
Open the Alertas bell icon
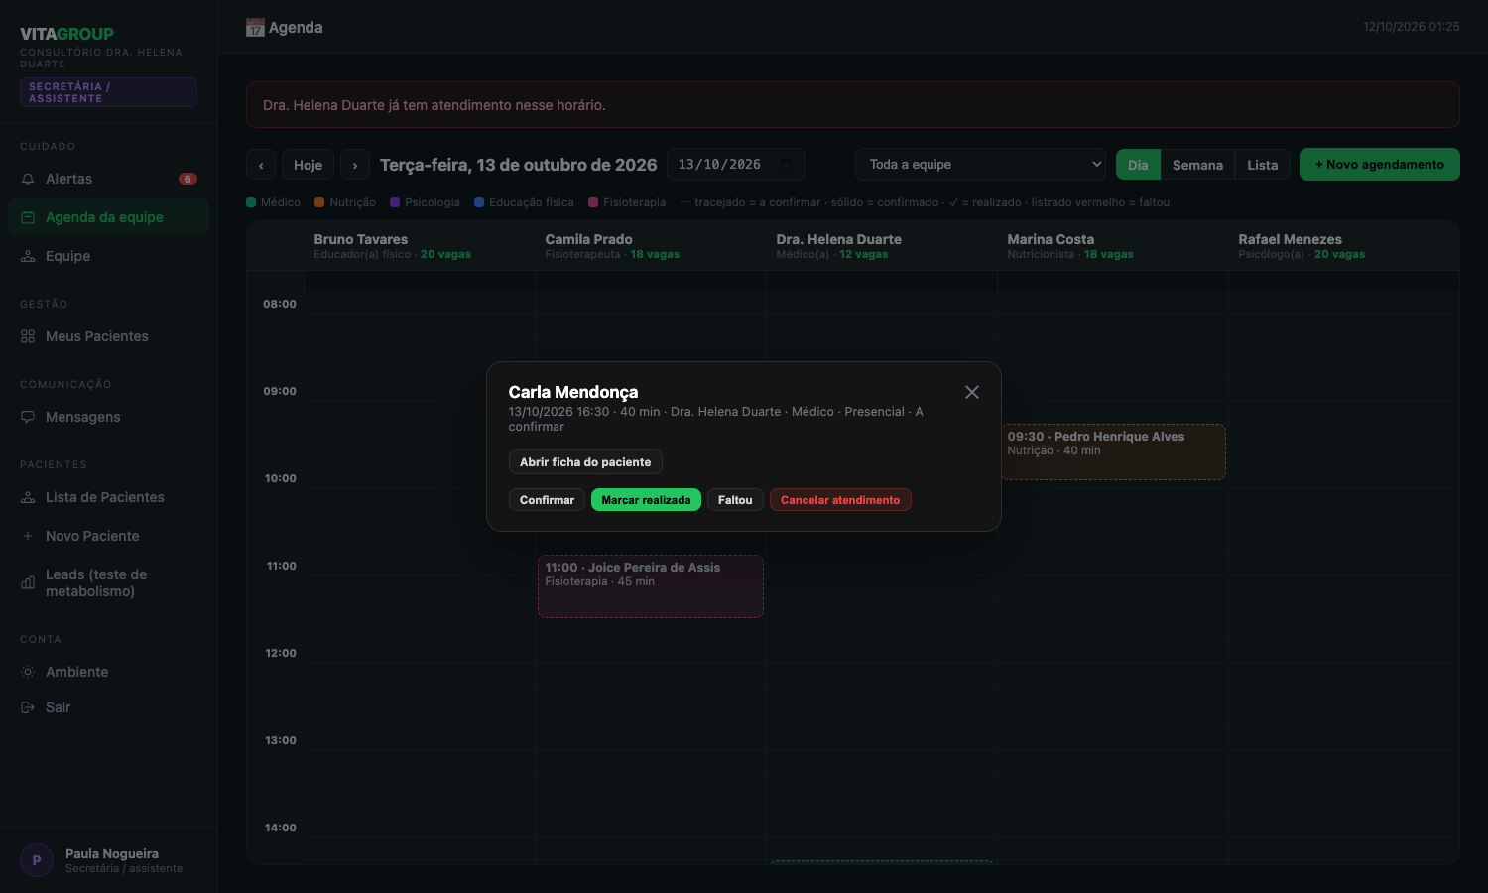point(28,180)
